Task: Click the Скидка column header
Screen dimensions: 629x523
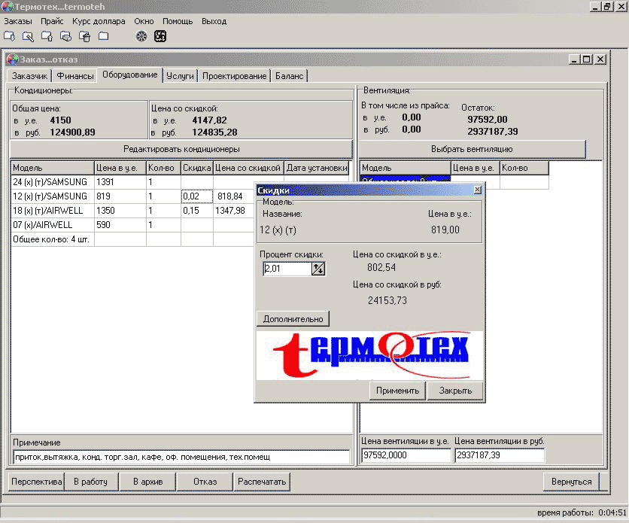Action: tap(197, 168)
